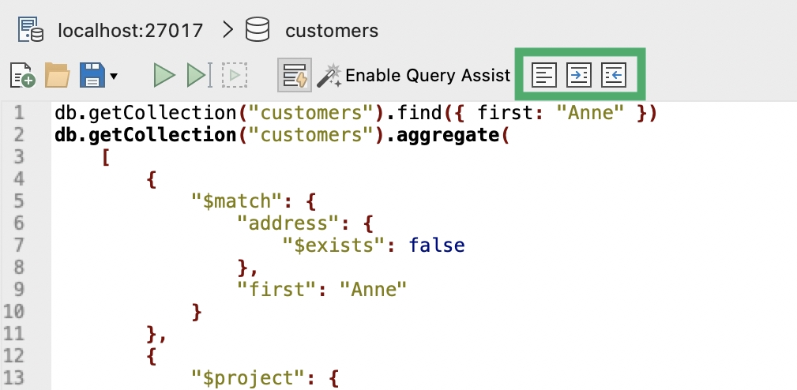
Task: Click the server connection icon
Action: coord(31,29)
